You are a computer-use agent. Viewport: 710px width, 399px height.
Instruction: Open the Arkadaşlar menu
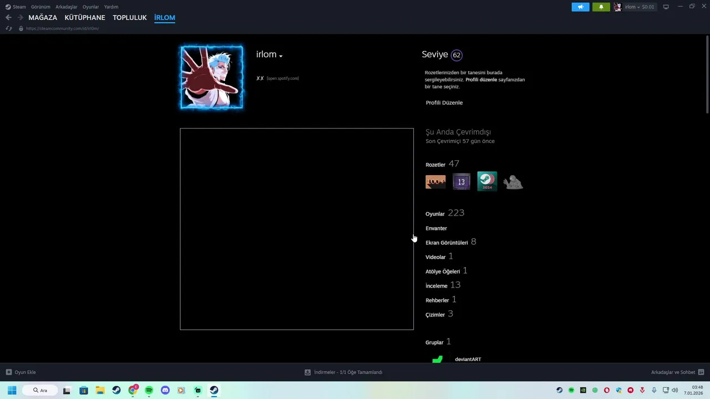pyautogui.click(x=67, y=7)
